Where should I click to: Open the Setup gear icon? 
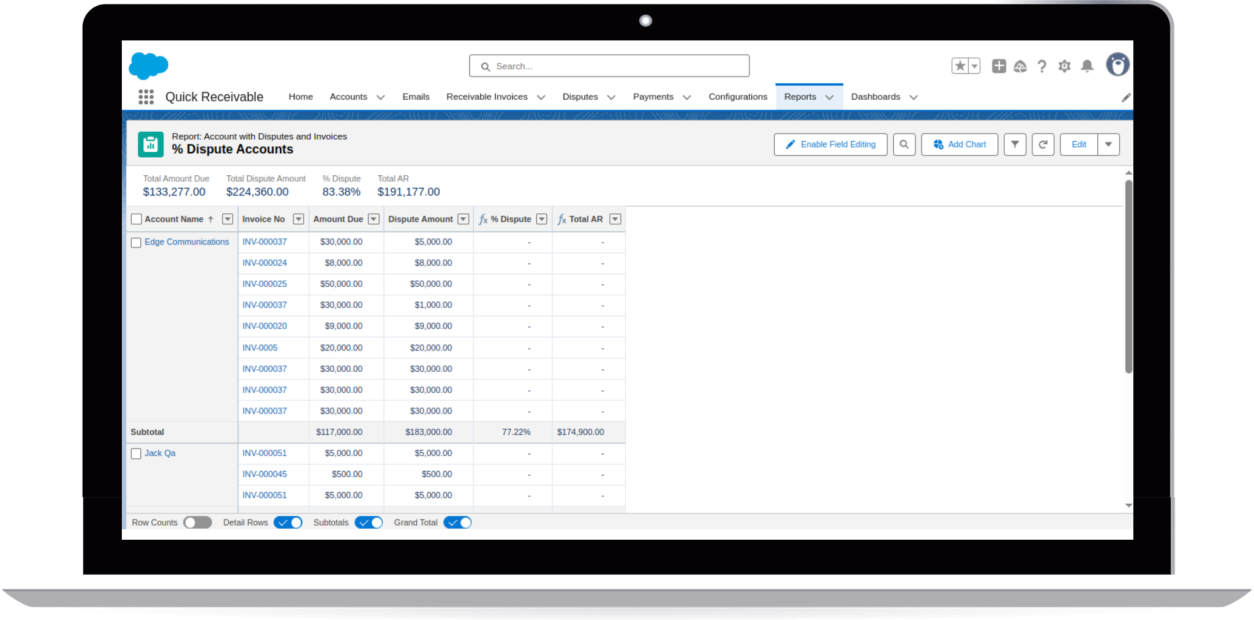tap(1064, 66)
